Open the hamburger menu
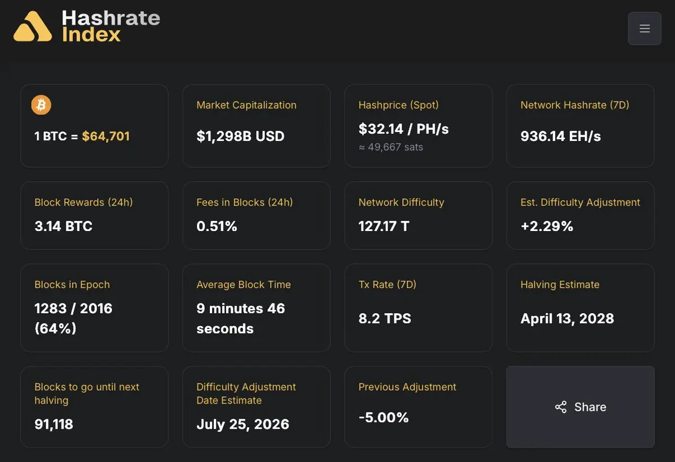This screenshot has height=462, width=675. [645, 29]
